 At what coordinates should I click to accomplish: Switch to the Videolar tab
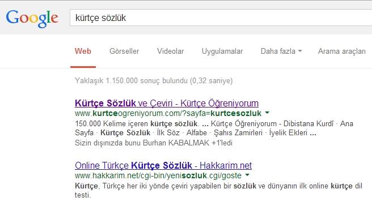click(170, 51)
